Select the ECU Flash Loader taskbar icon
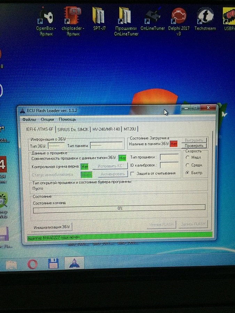 coord(75,264)
